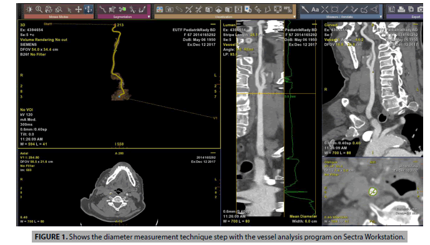Select the arrow annotation tool
Viewport: 430px width, 245px height.
click(305, 9)
